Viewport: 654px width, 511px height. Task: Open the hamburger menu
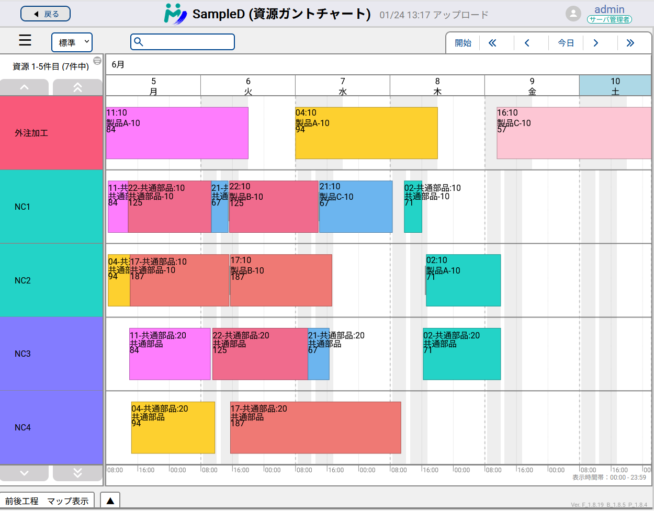click(25, 40)
